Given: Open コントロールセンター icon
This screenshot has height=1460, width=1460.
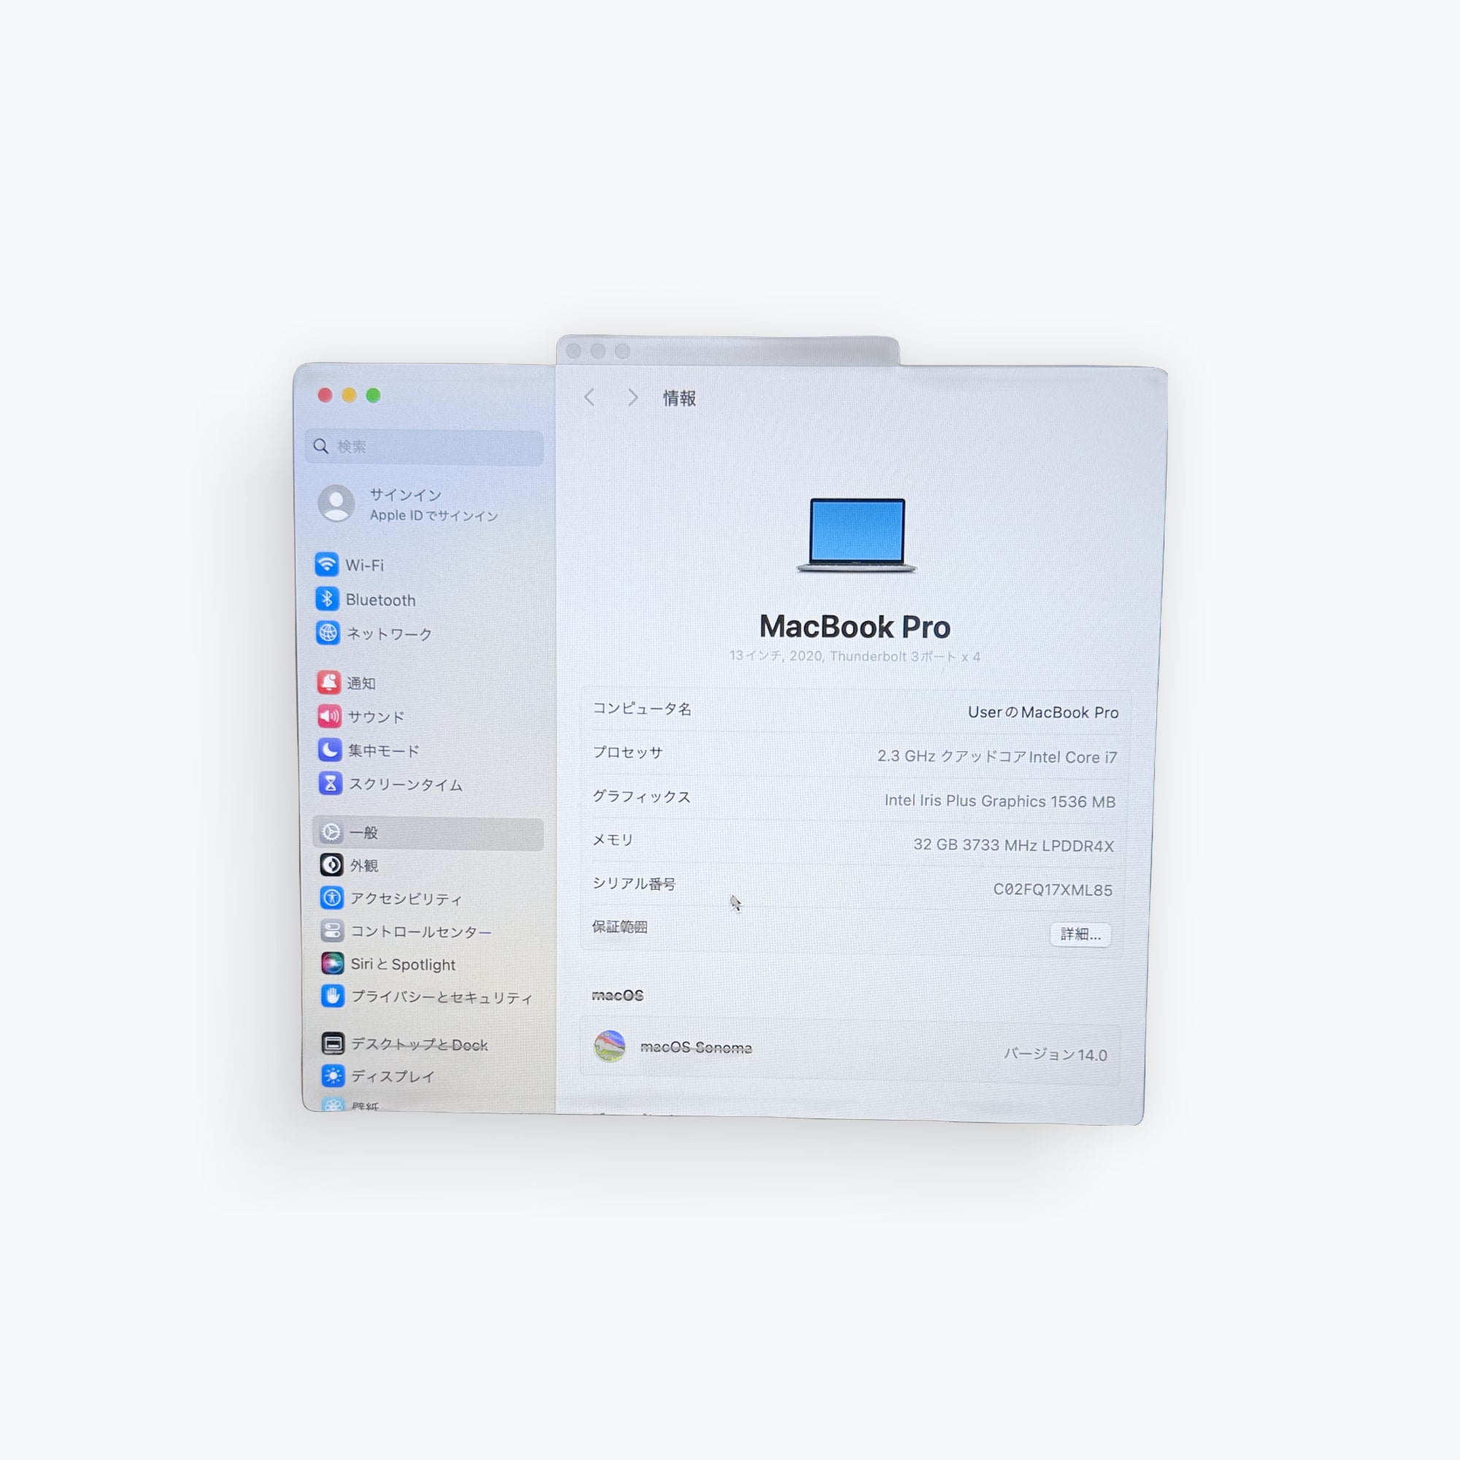Looking at the screenshot, I should [331, 930].
